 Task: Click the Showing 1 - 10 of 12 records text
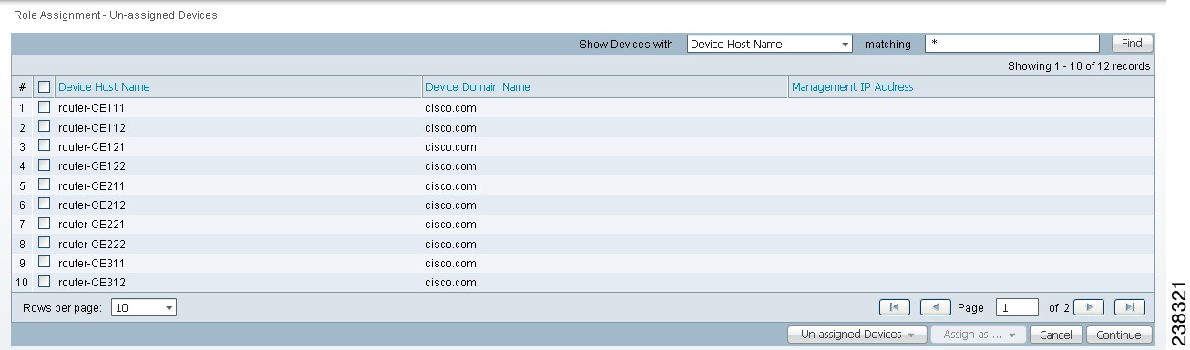(1079, 66)
